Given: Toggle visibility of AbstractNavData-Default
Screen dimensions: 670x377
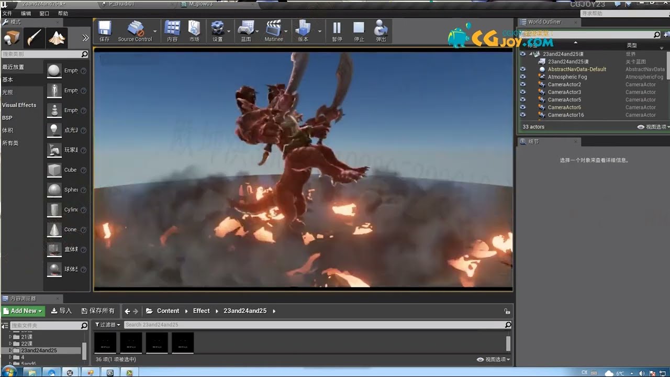Looking at the screenshot, I should coord(522,69).
